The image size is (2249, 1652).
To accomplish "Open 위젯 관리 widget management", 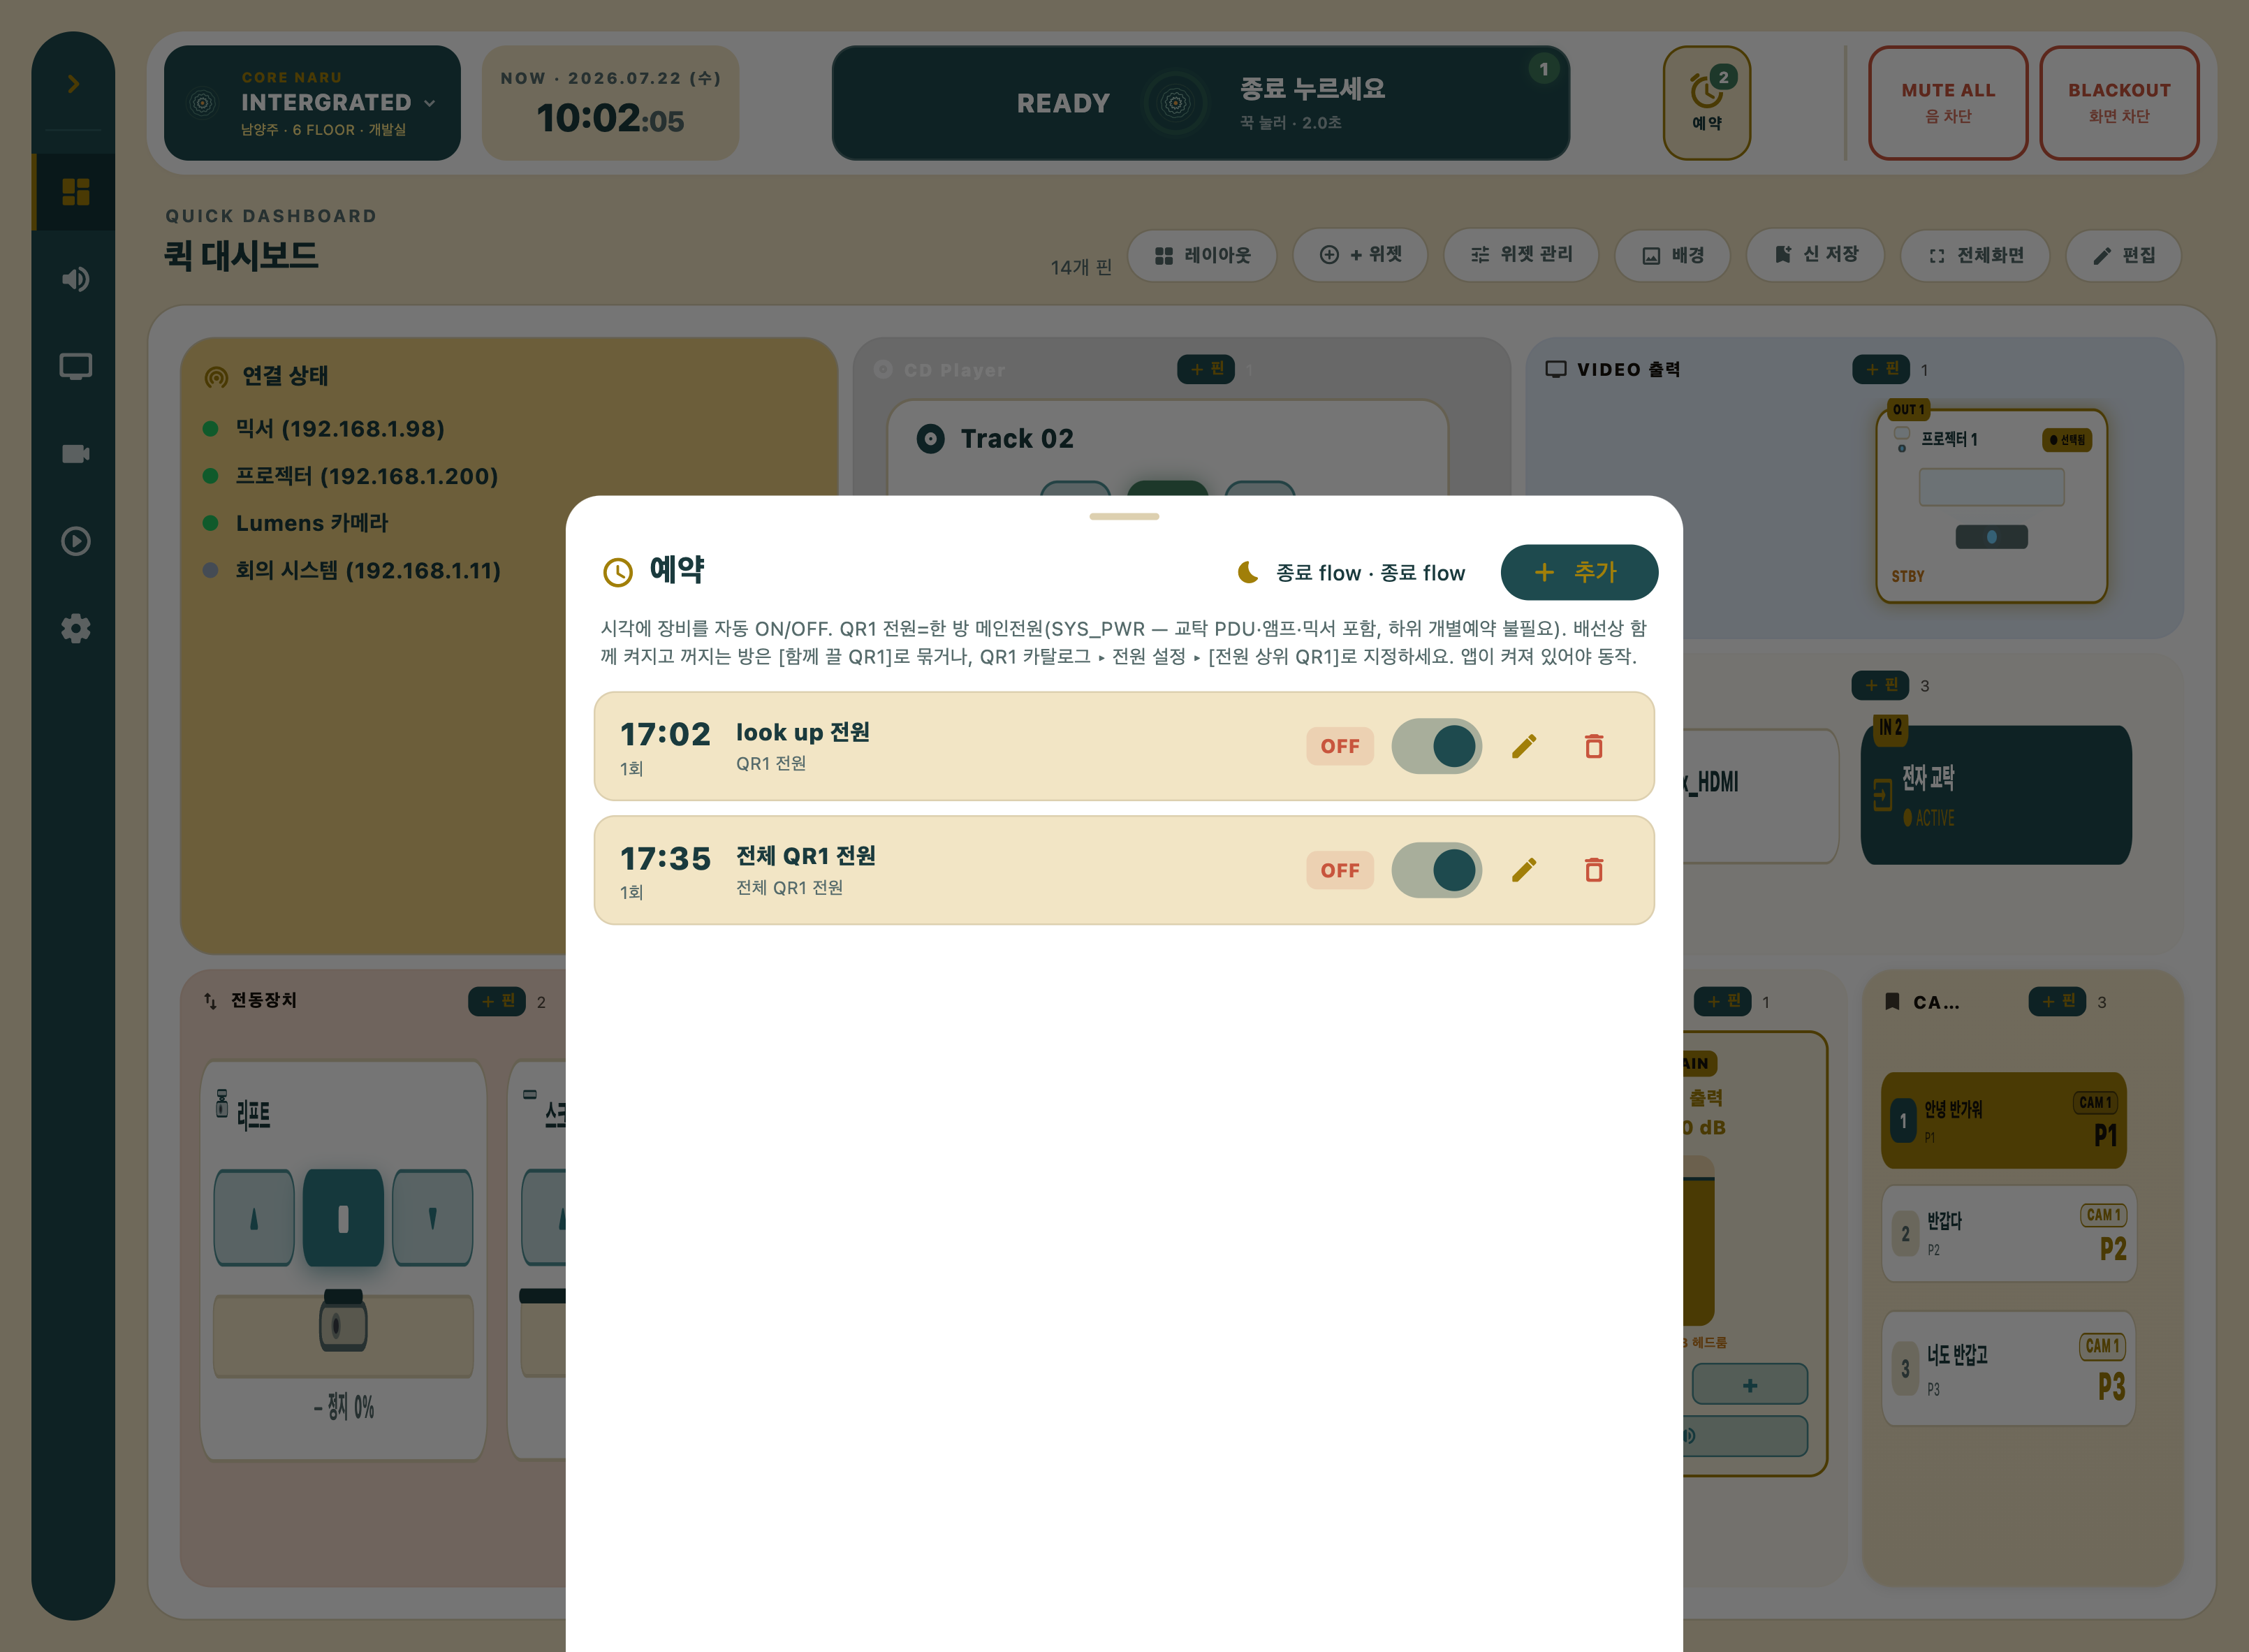I will [x=1521, y=256].
